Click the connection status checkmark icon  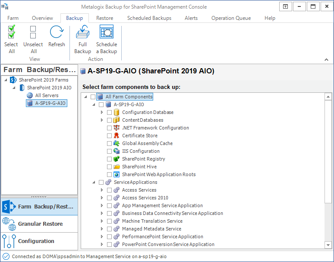click(6, 256)
